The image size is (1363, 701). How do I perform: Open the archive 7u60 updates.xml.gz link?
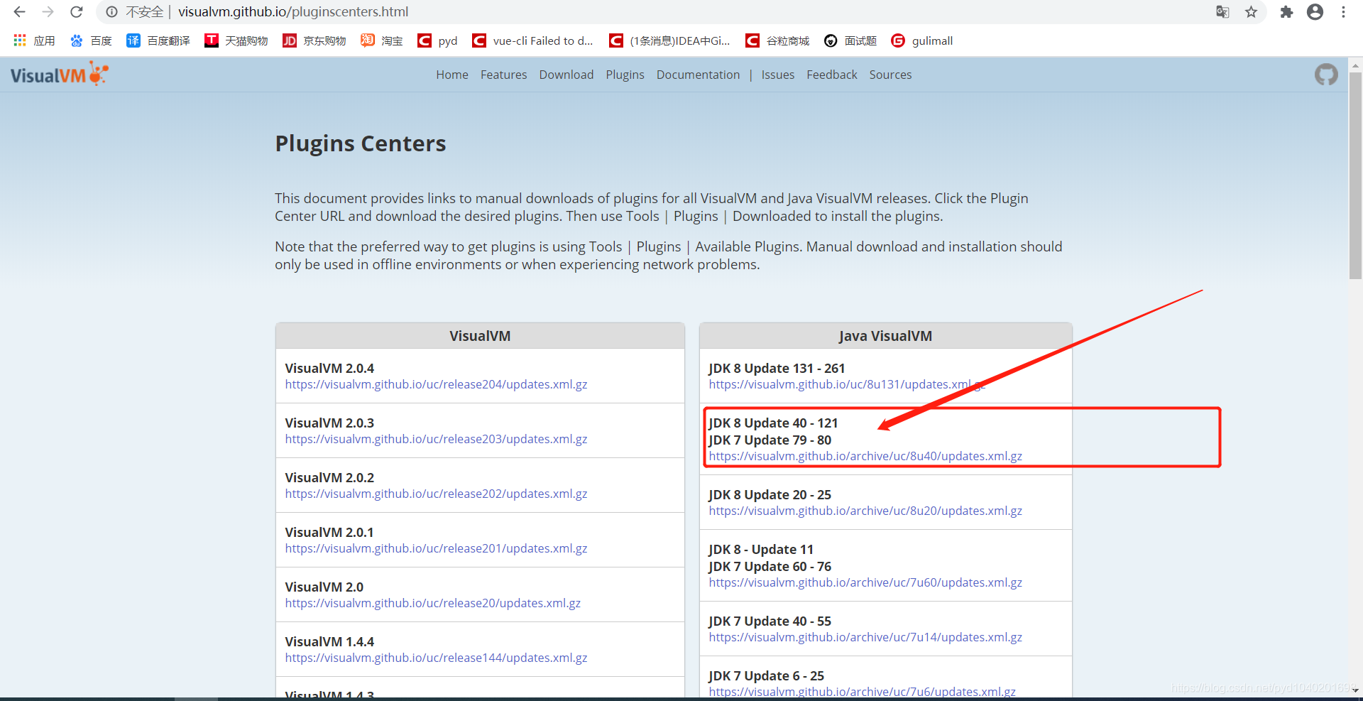pyautogui.click(x=865, y=582)
